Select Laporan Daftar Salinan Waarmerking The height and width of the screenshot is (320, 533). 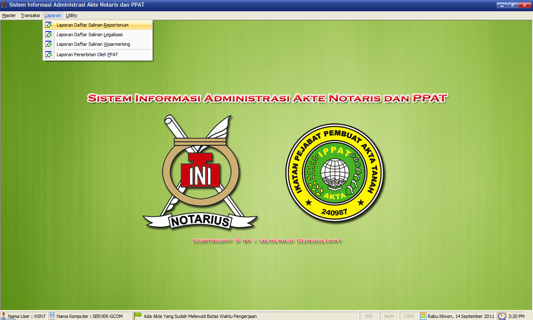(93, 44)
